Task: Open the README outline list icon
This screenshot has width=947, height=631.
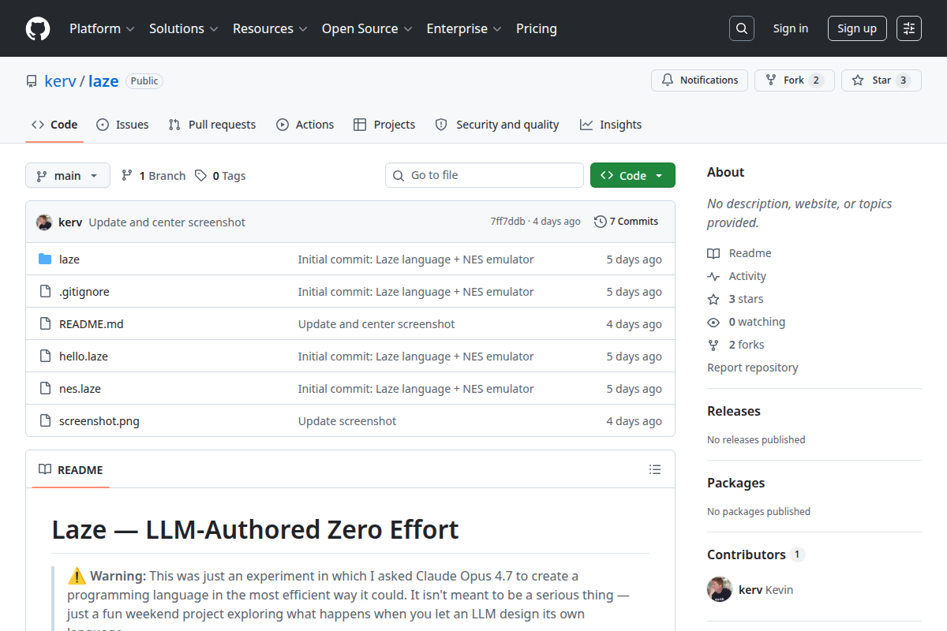Action: 655,469
